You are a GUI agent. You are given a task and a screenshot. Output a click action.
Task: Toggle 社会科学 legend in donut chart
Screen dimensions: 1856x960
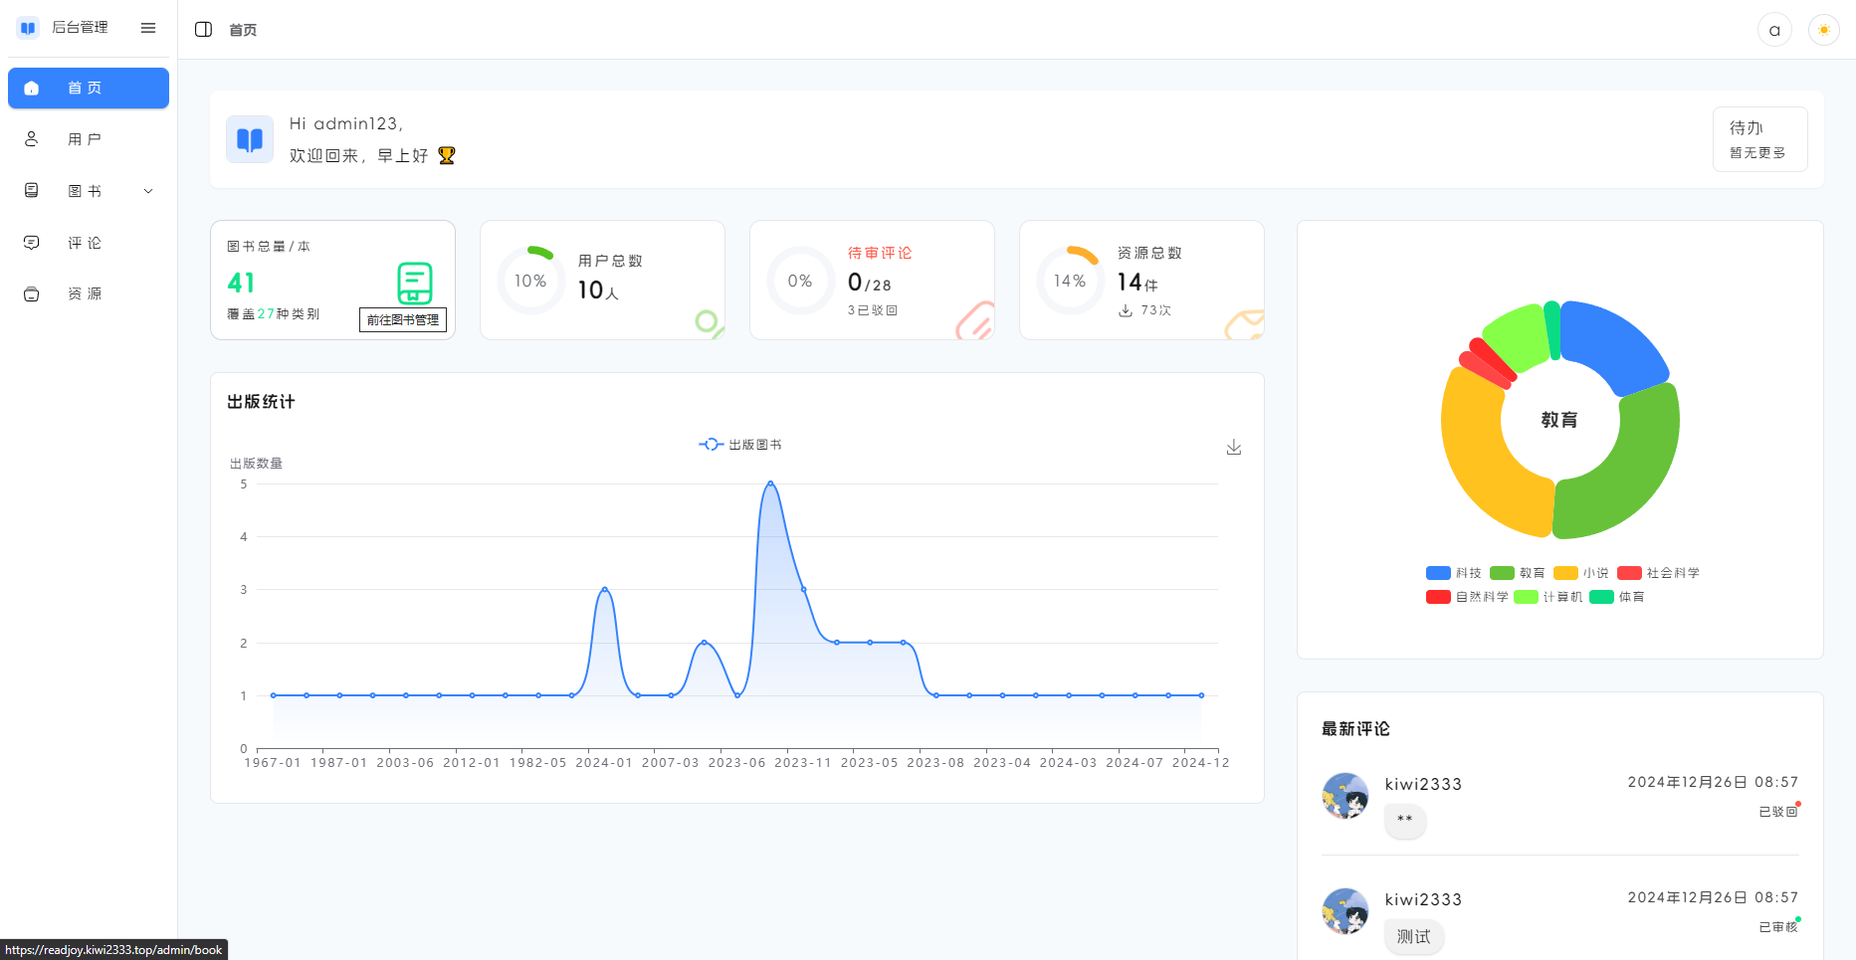(x=1658, y=573)
